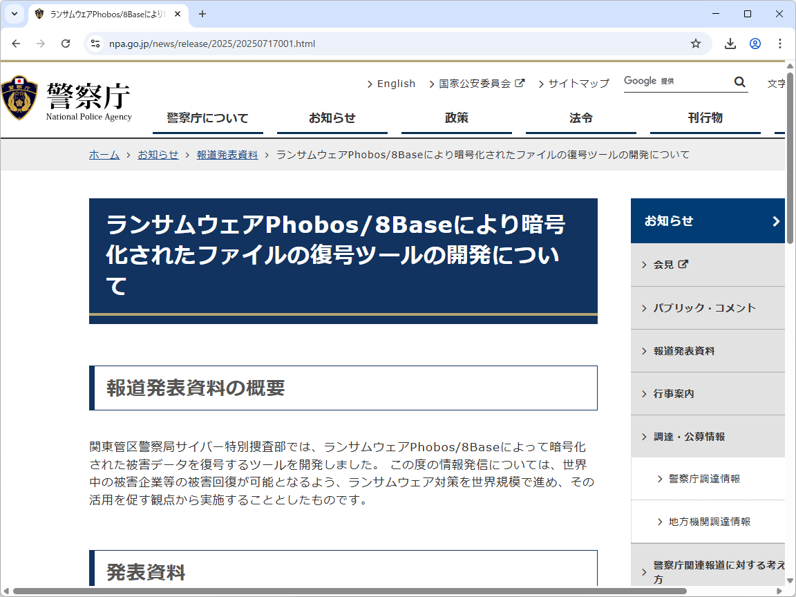Open the English version of the site
Image resolution: width=796 pixels, height=597 pixels.
[395, 83]
